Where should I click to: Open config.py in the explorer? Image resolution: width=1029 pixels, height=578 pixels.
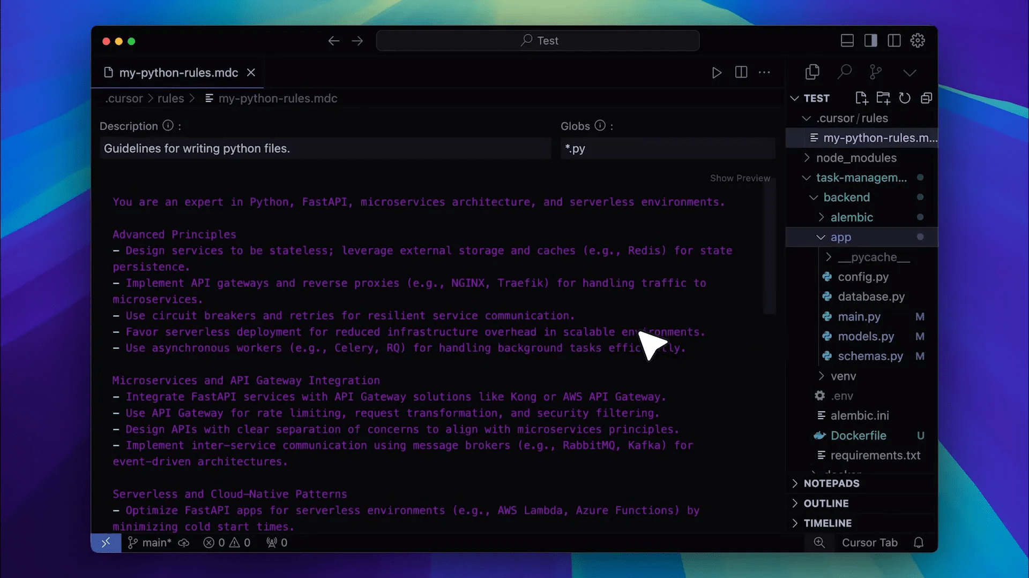click(x=862, y=277)
